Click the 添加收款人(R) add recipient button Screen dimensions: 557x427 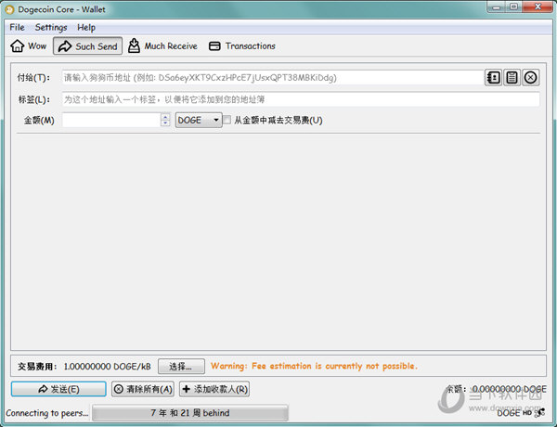(x=214, y=389)
